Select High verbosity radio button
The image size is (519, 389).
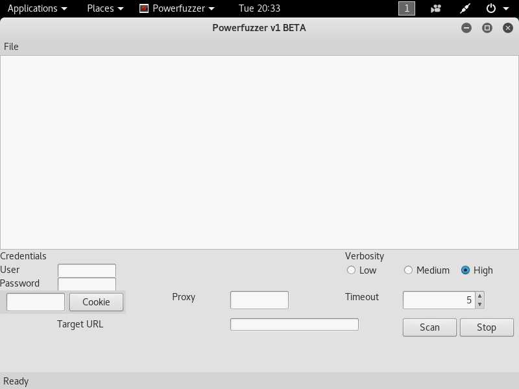(x=465, y=270)
